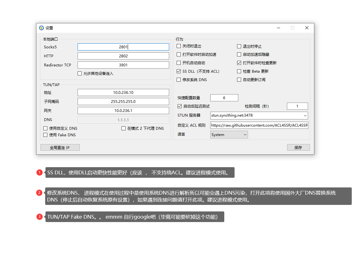Close the settings window

[x=307, y=28]
